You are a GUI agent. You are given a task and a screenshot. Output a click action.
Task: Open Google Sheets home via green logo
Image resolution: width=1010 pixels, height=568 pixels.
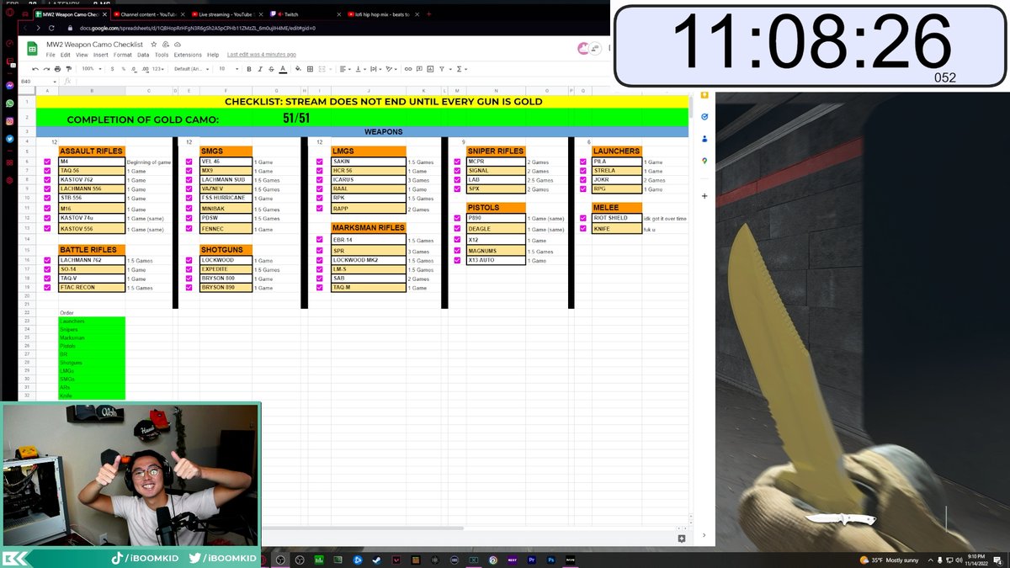[32, 49]
